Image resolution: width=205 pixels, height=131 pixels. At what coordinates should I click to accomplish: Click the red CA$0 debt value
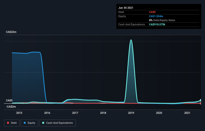tap(152, 12)
